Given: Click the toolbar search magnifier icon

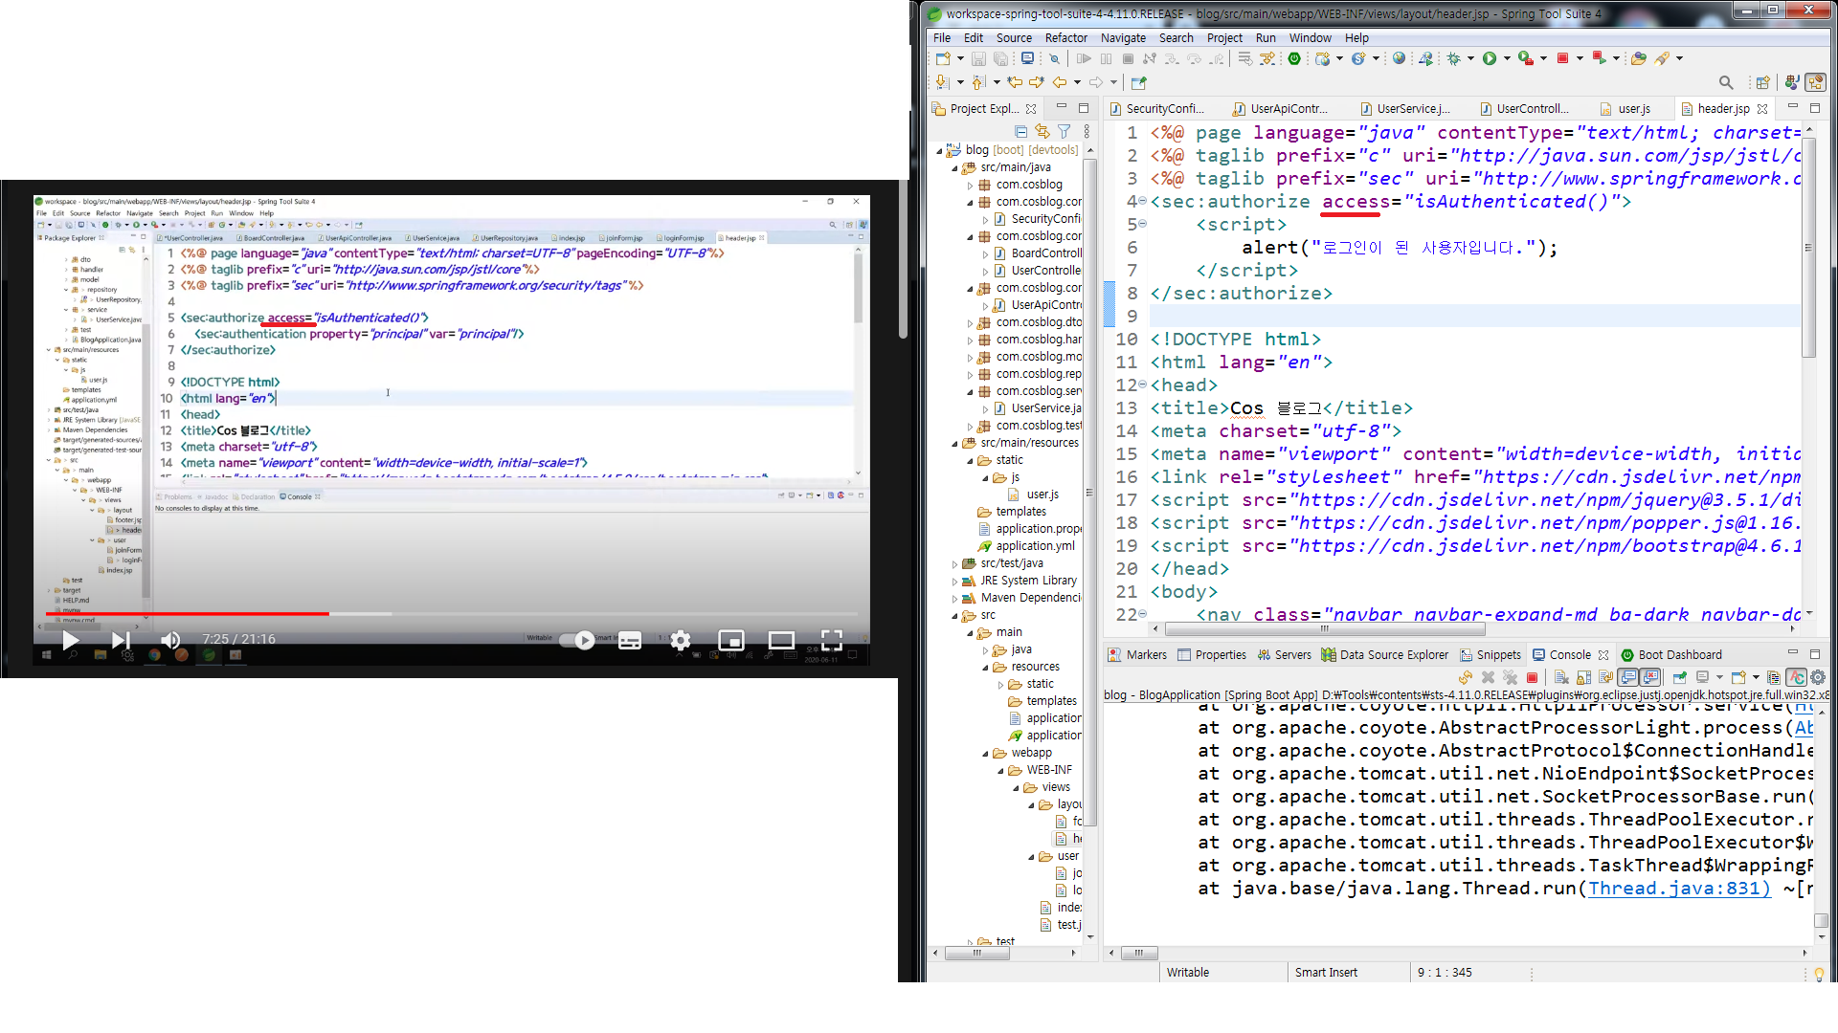Looking at the screenshot, I should 1725,82.
